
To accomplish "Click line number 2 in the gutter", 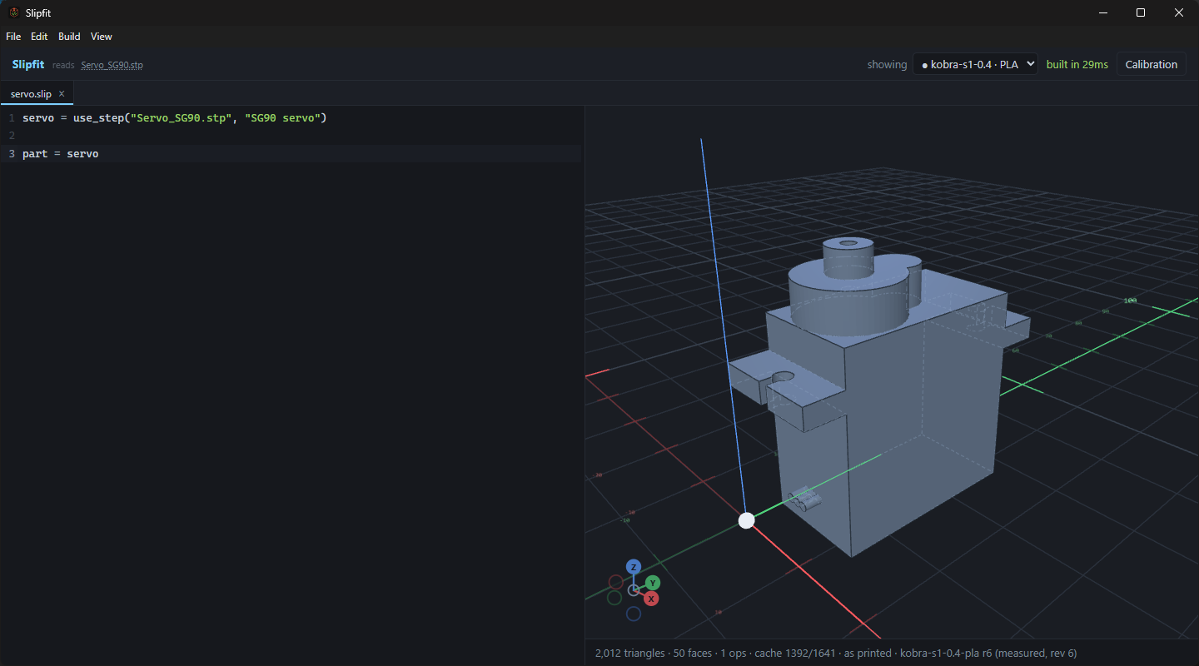I will (x=12, y=136).
